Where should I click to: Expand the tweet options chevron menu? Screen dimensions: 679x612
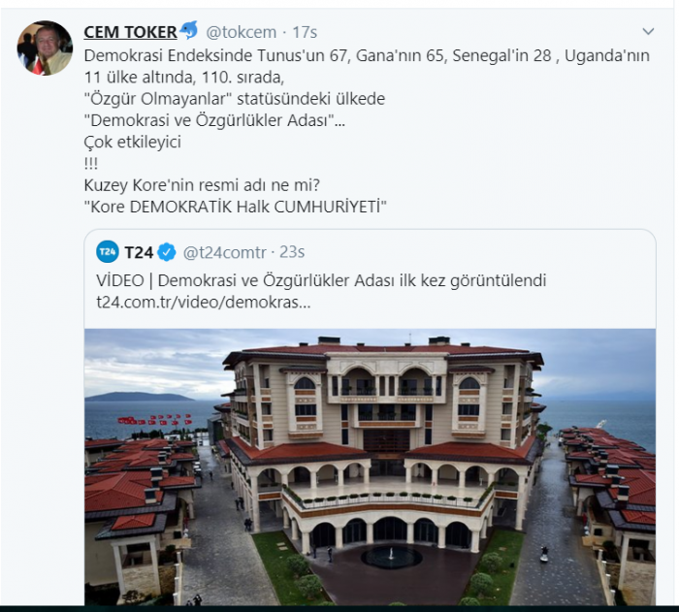coord(648,31)
